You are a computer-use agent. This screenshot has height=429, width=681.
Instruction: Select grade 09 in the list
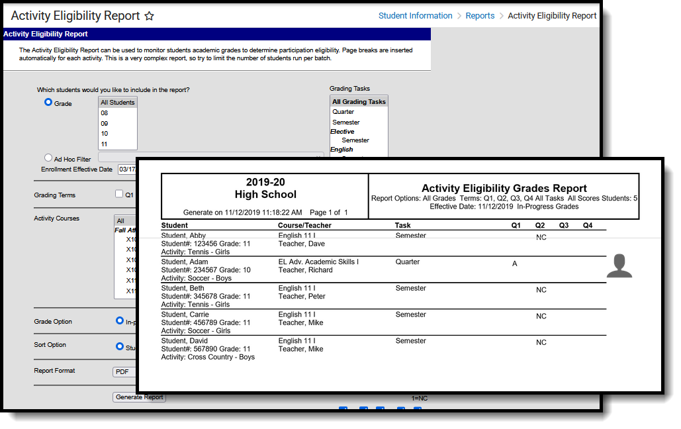coord(118,123)
